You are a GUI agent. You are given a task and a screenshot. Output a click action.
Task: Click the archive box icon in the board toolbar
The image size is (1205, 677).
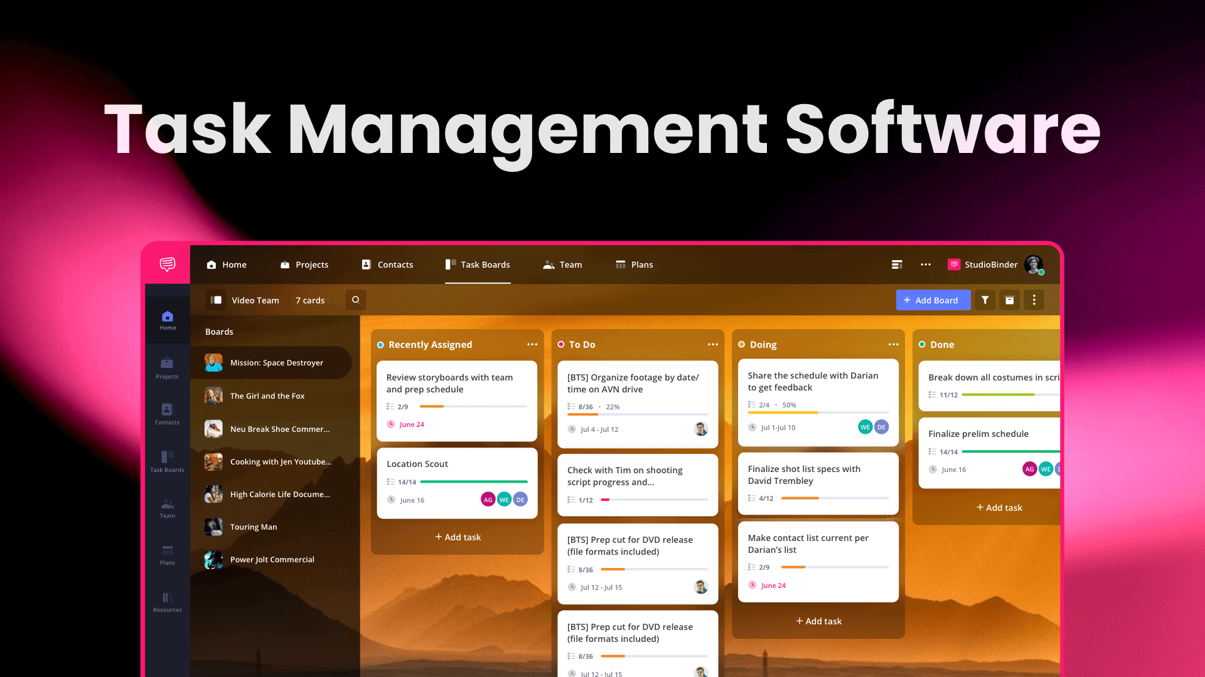coord(1009,300)
